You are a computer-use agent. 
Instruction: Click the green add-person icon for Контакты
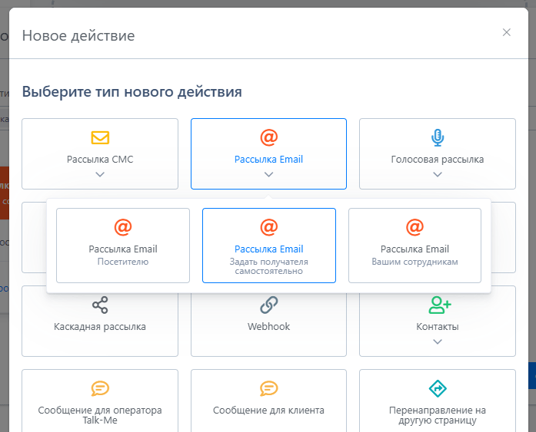pyautogui.click(x=440, y=305)
